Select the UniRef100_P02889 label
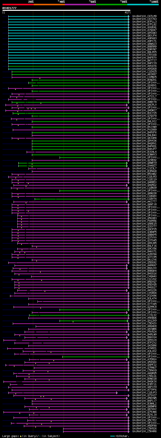 [x=144, y=130]
